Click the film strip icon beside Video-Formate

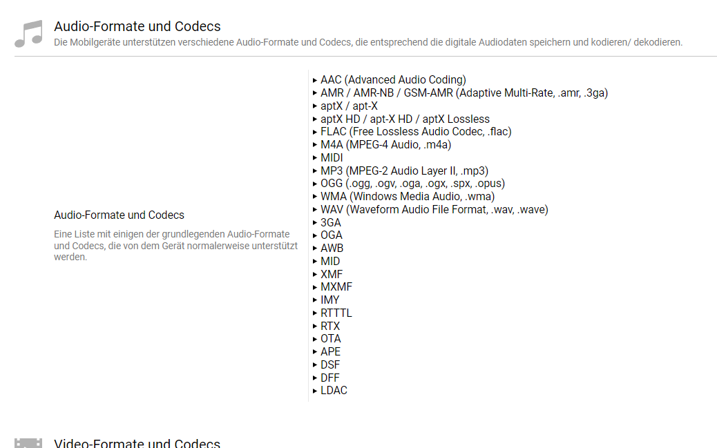click(28, 443)
